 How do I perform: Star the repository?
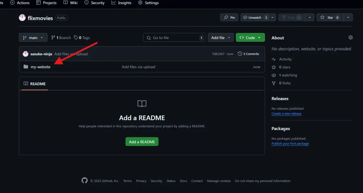[330, 17]
